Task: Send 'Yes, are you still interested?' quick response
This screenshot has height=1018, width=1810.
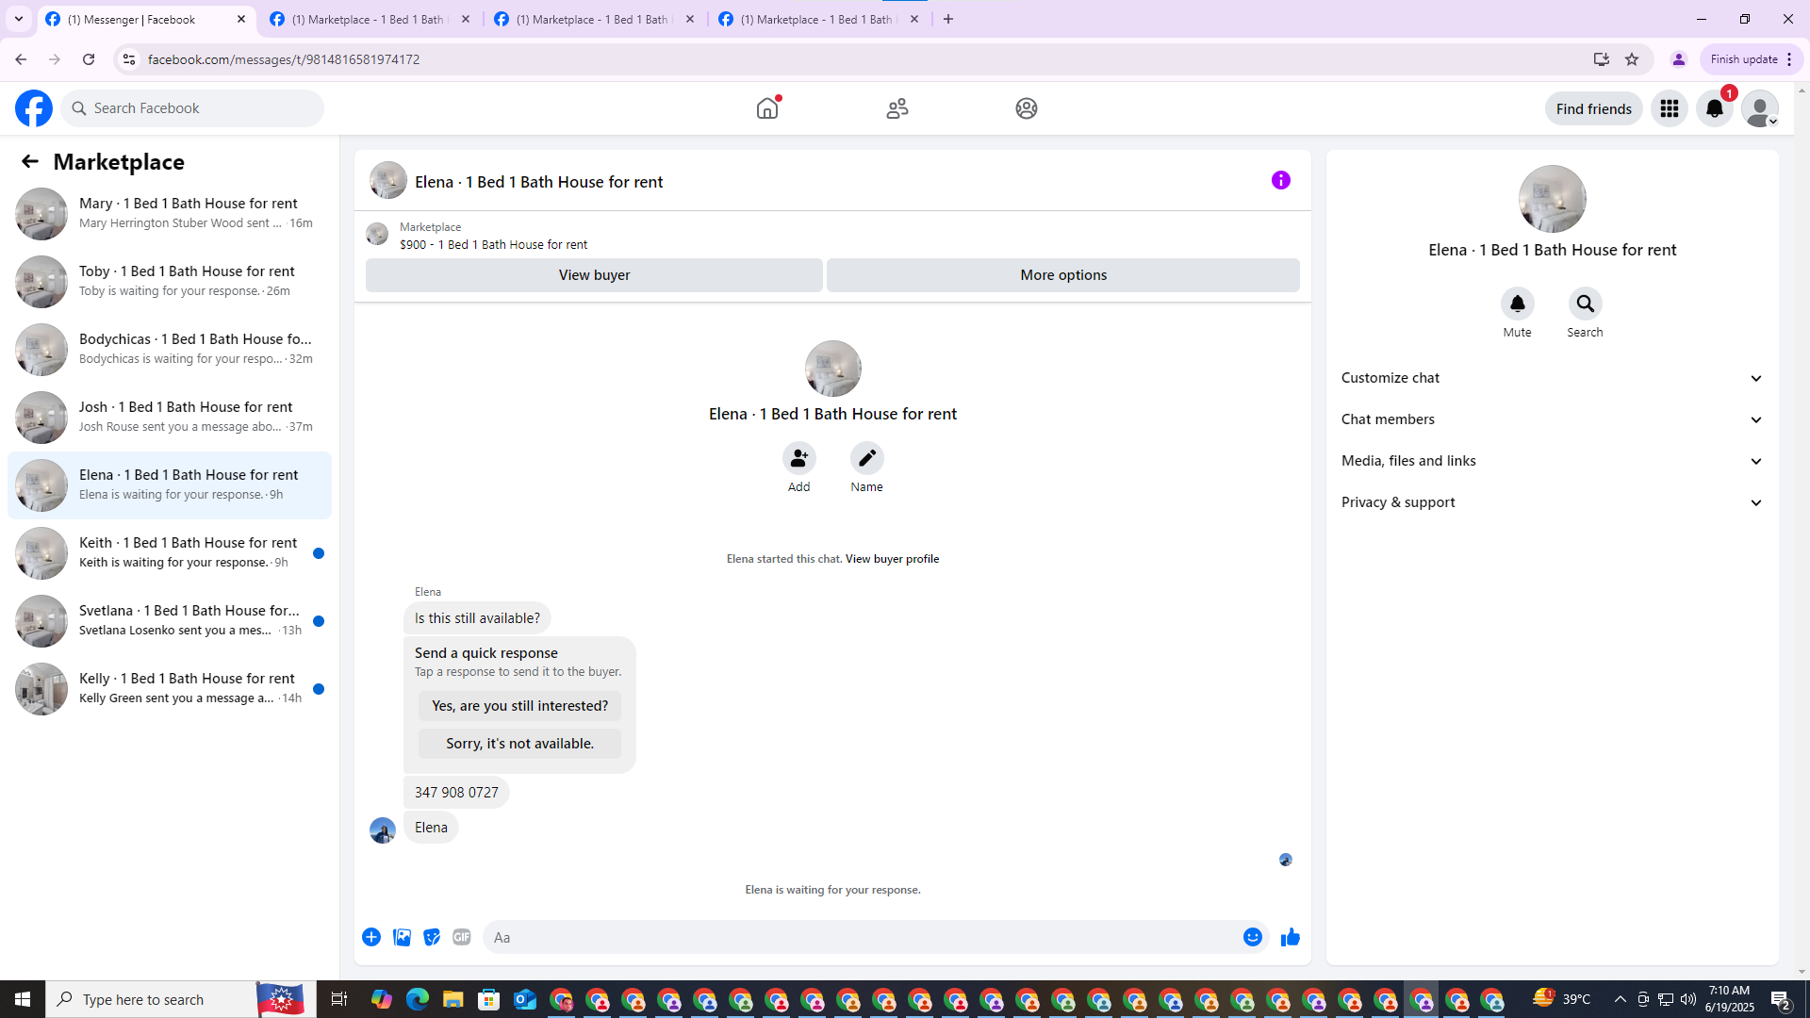Action: click(519, 706)
